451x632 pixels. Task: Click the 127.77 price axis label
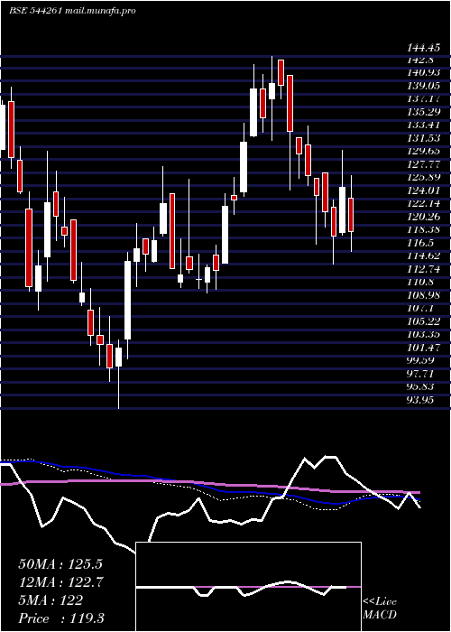(x=423, y=164)
